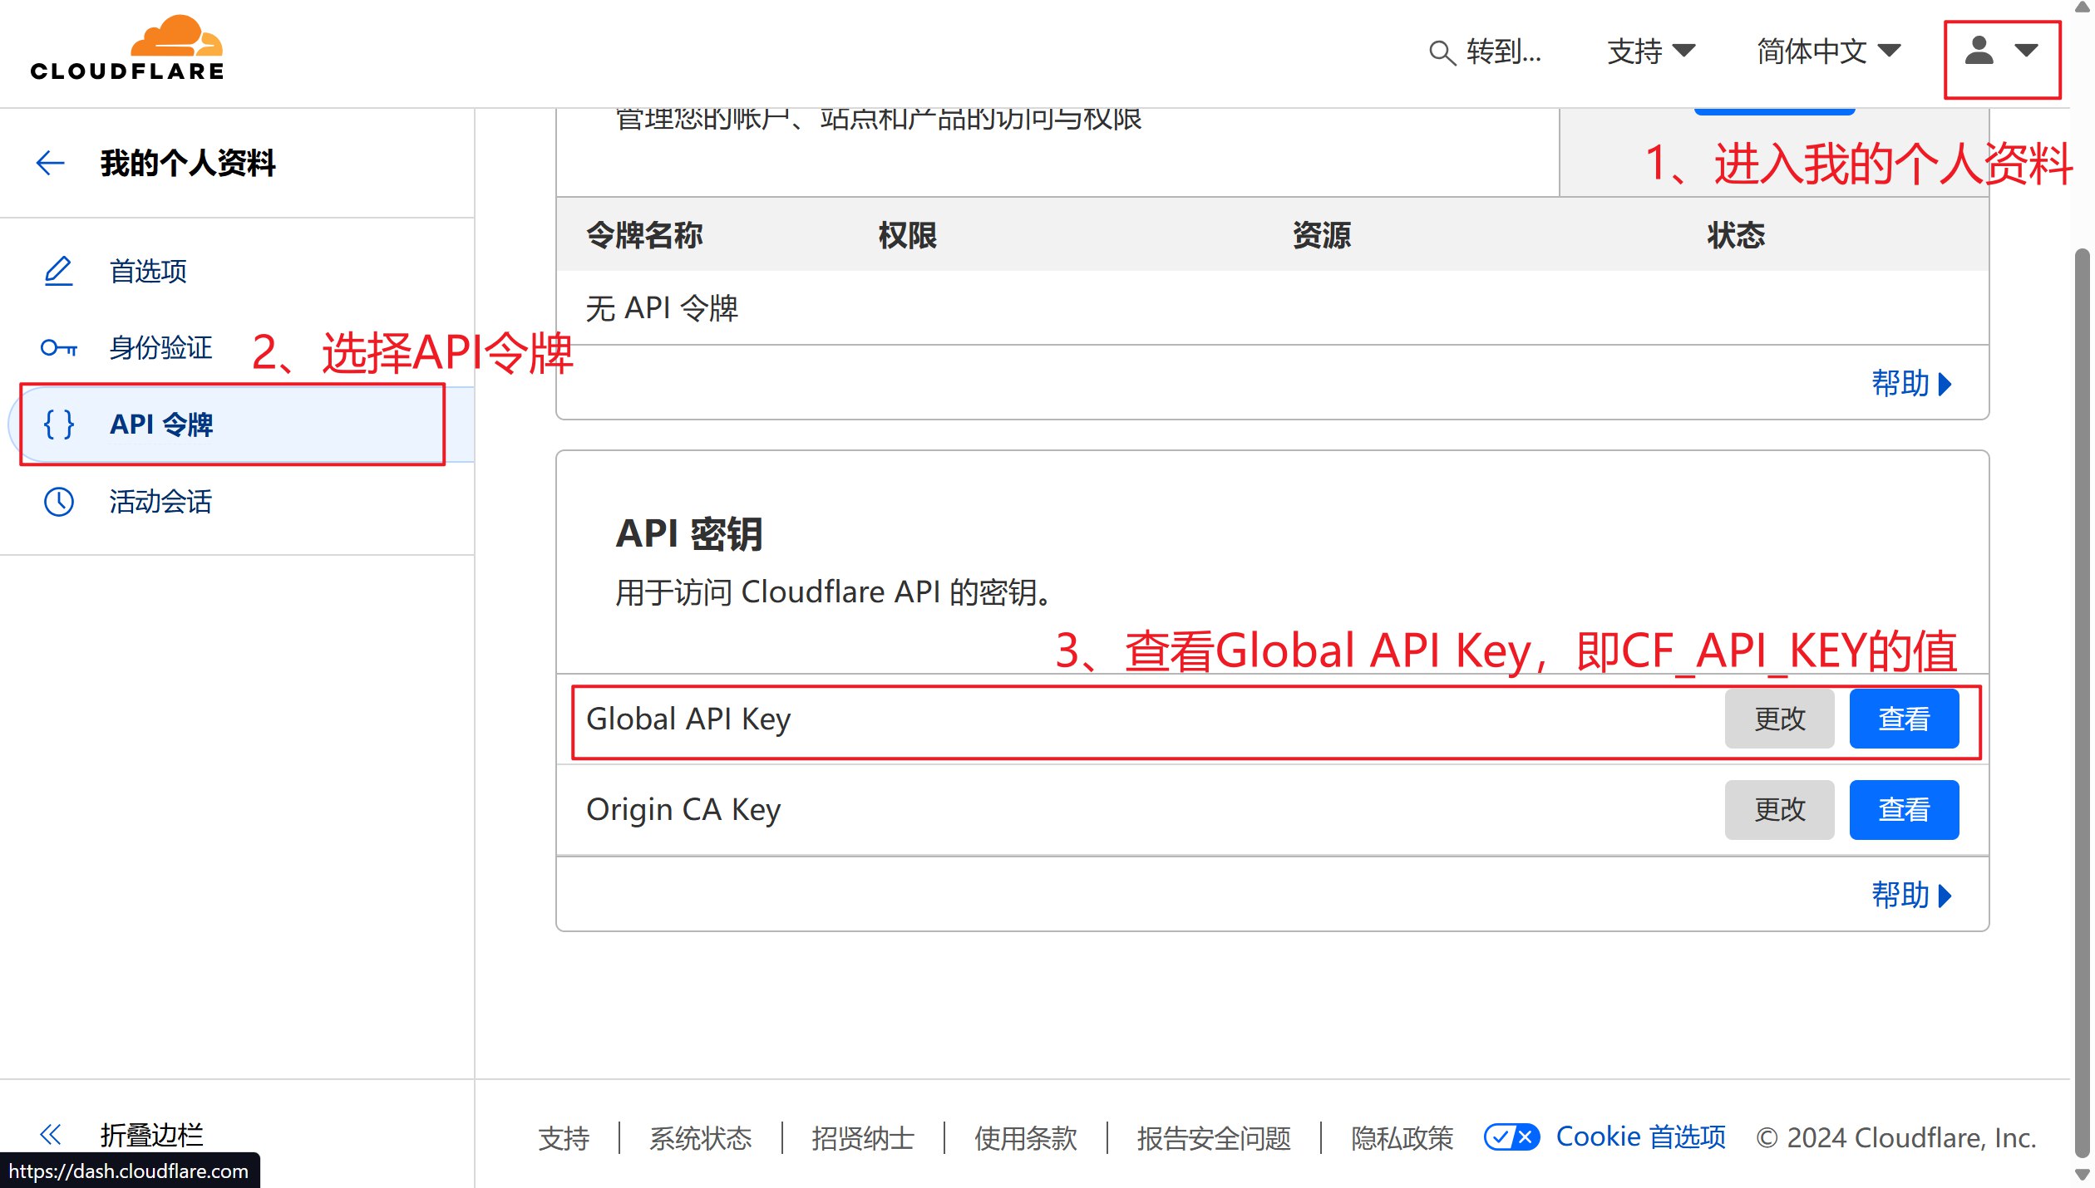
Task: Open the 简体中文 language selector
Action: tap(1828, 52)
